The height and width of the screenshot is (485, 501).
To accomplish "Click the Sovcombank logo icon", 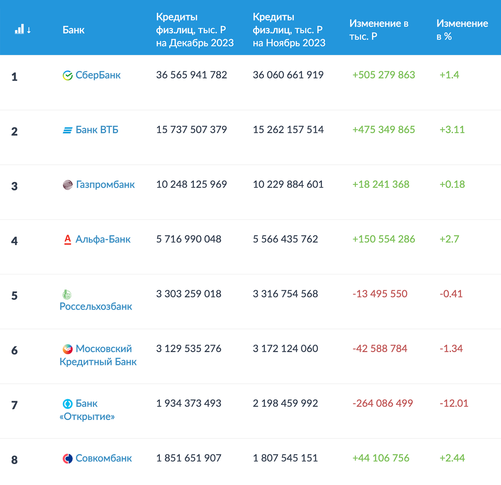I will (x=68, y=458).
